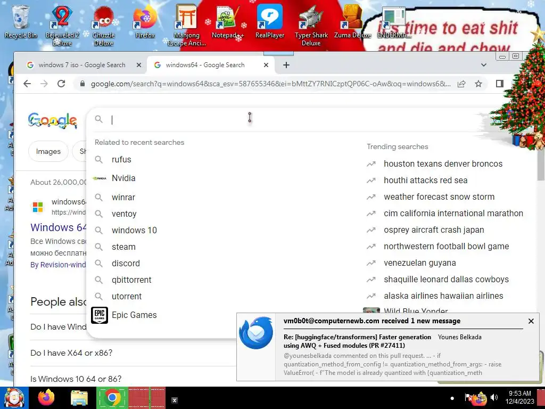
Task: Open the volume control in system tray
Action: (x=494, y=397)
